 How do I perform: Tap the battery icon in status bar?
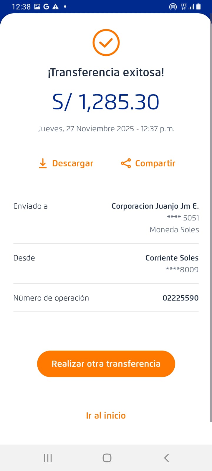coord(198,6)
